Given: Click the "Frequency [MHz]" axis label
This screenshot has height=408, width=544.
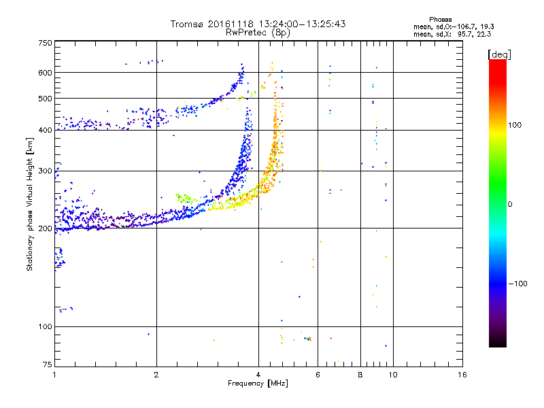Looking at the screenshot, I should pos(258,384).
